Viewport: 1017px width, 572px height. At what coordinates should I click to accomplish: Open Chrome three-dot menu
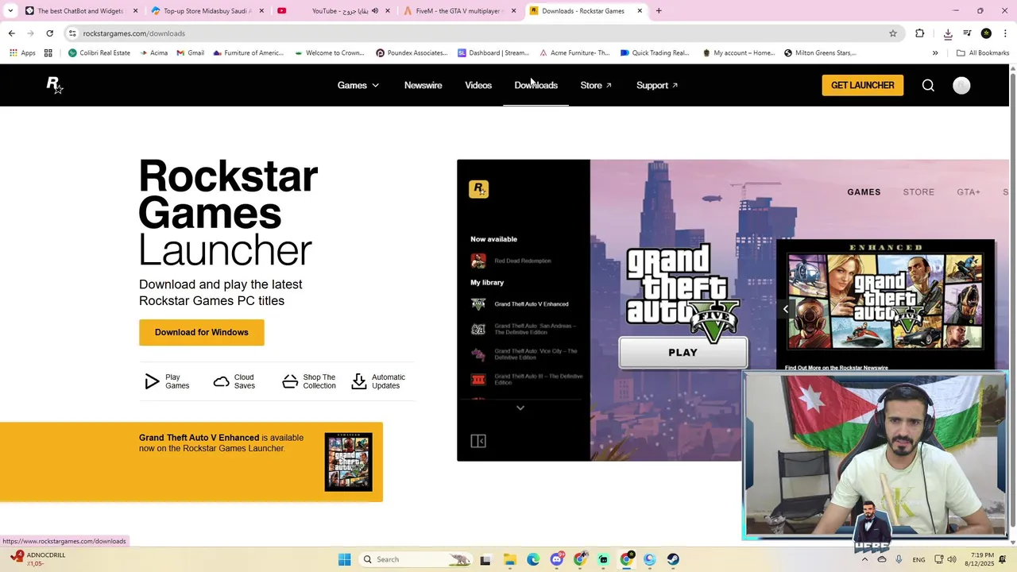(1006, 33)
